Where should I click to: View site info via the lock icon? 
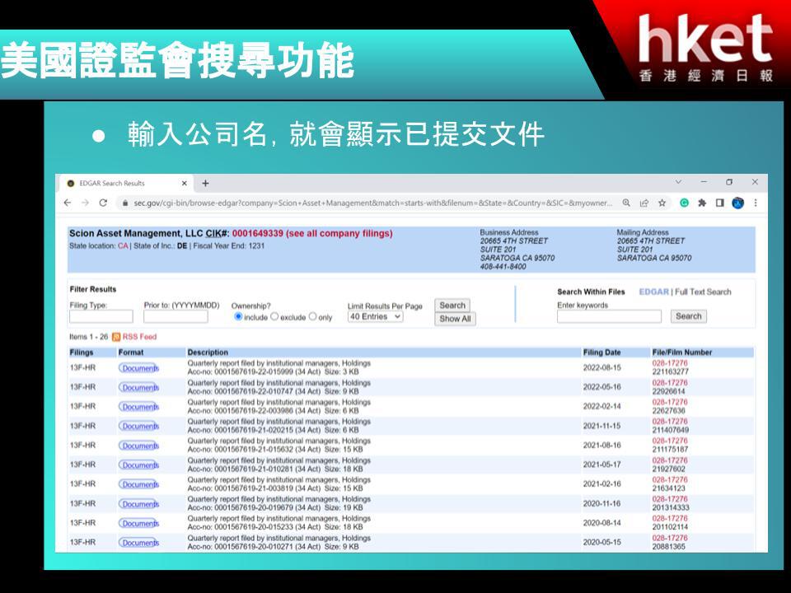point(124,203)
